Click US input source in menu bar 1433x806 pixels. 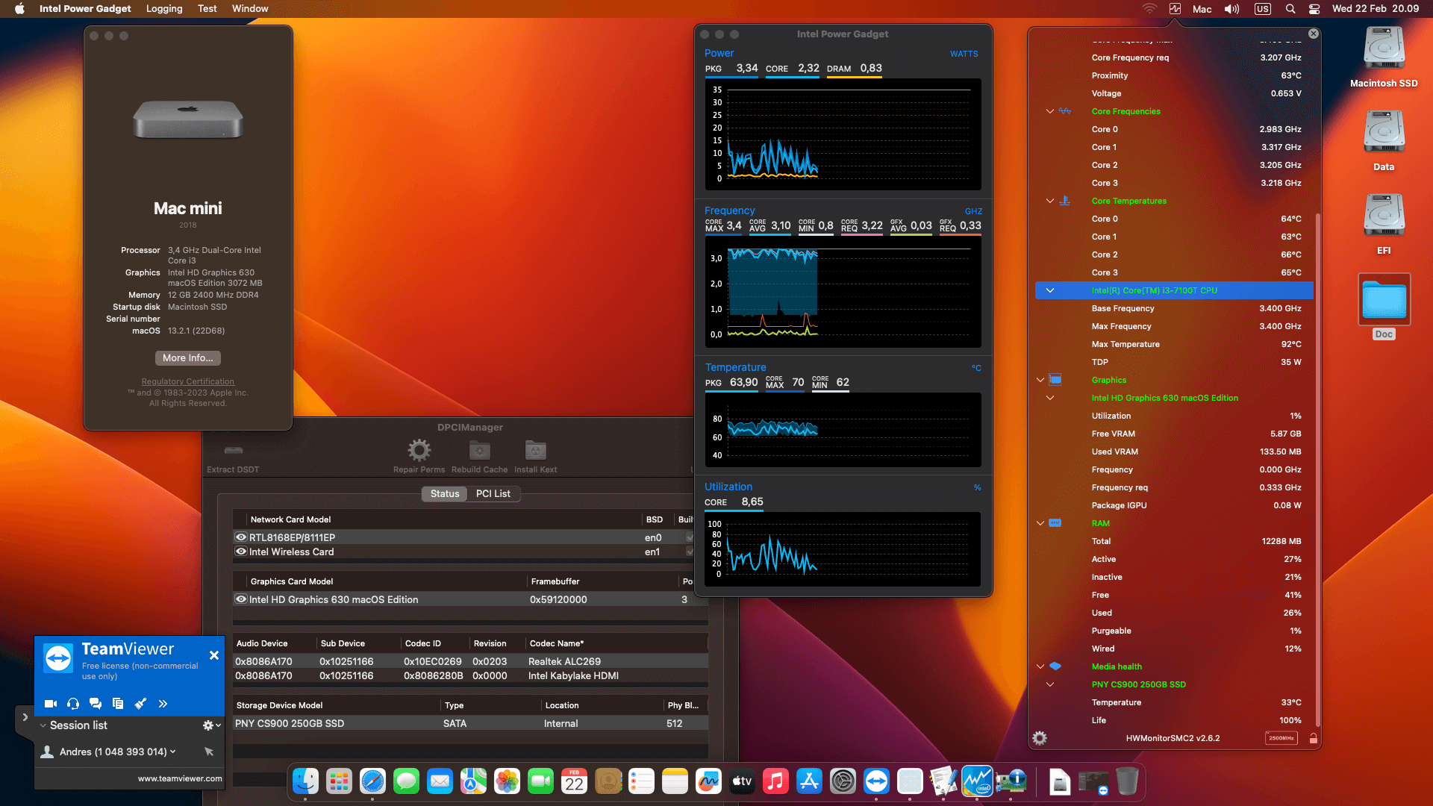coord(1263,9)
